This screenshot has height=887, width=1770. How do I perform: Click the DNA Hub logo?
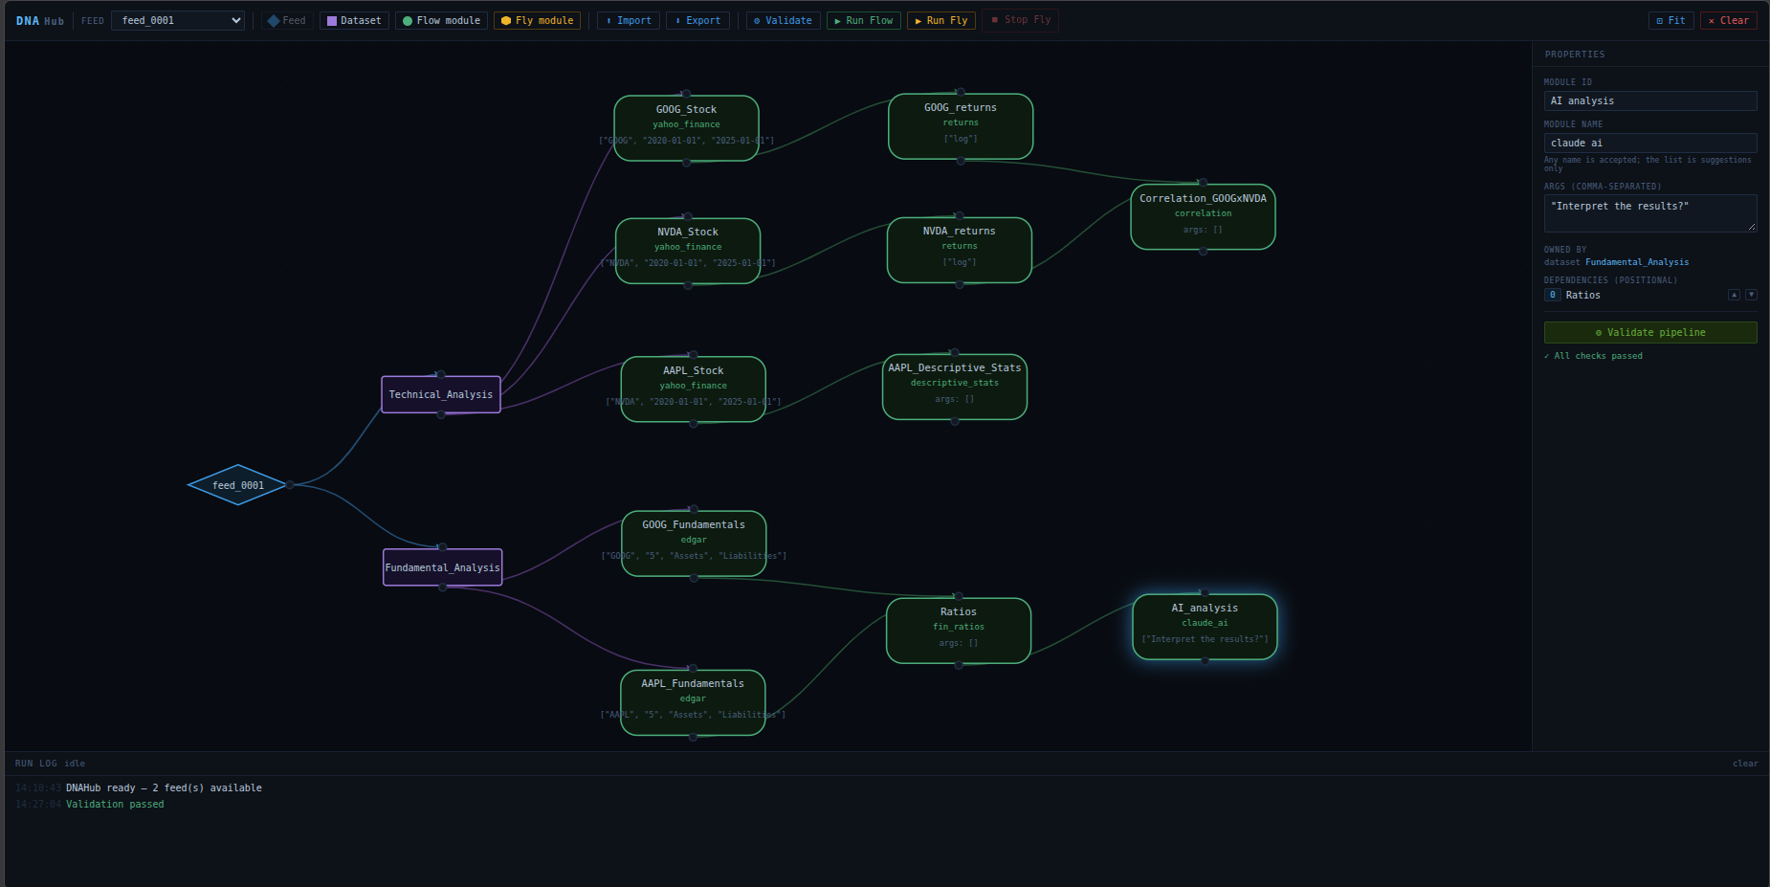40,21
